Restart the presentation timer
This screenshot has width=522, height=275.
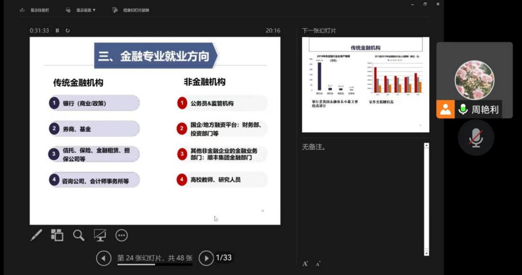coord(68,31)
